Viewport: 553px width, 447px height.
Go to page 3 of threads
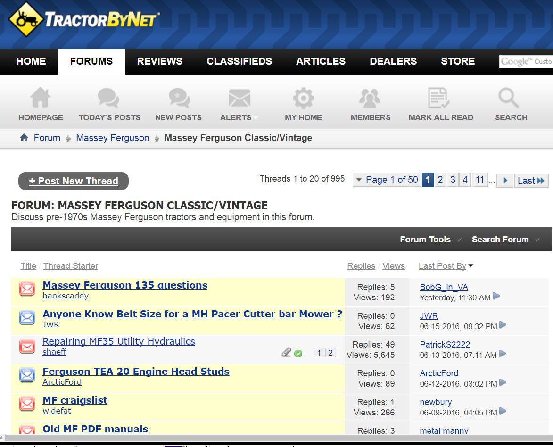453,180
